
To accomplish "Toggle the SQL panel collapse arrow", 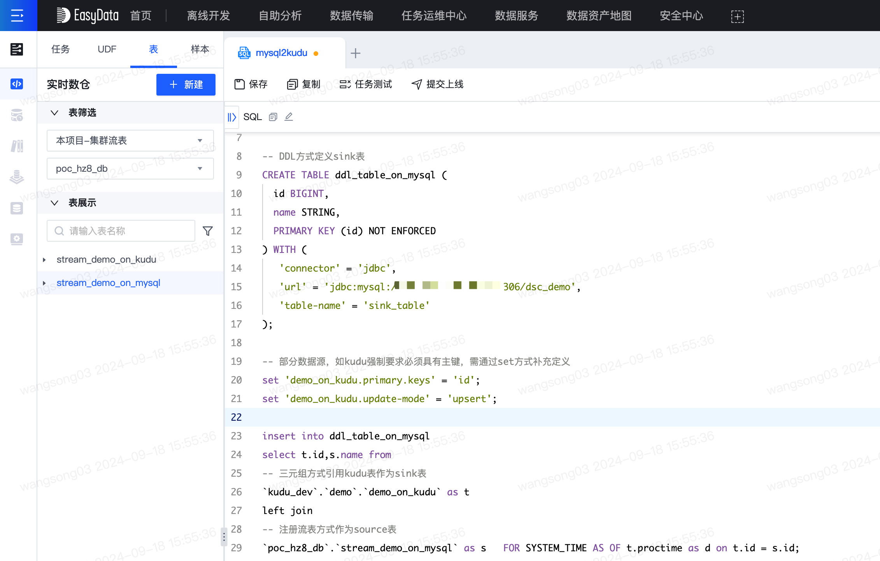I will coord(231,117).
